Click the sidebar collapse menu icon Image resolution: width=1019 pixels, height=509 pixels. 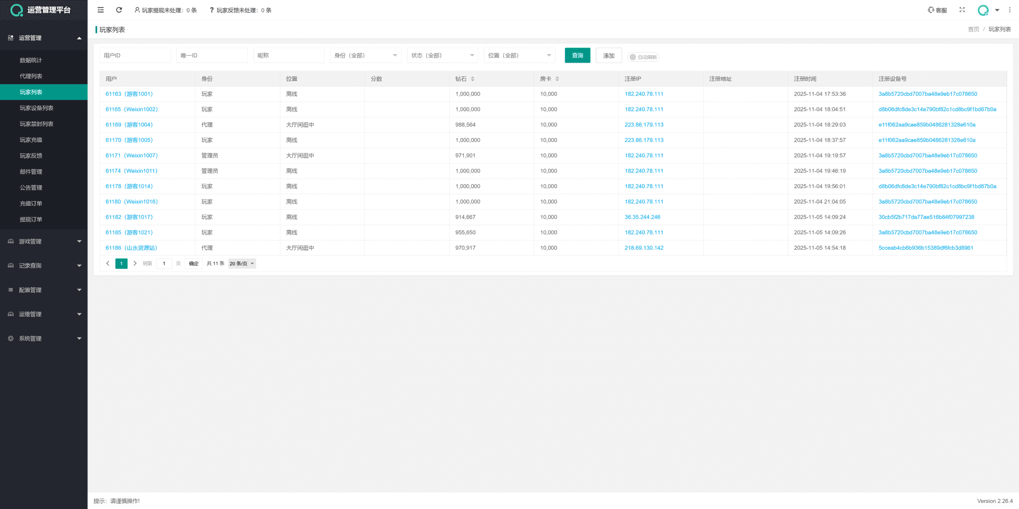point(100,10)
